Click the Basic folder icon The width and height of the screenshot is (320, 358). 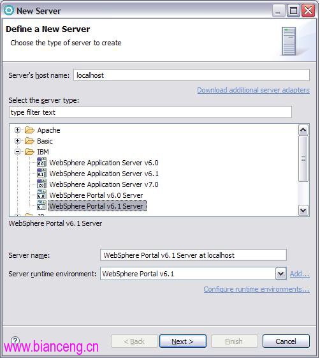point(29,141)
